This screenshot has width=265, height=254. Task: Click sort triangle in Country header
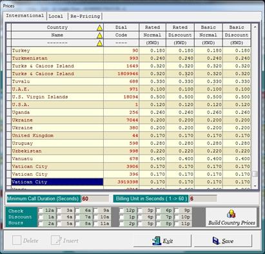point(99,28)
